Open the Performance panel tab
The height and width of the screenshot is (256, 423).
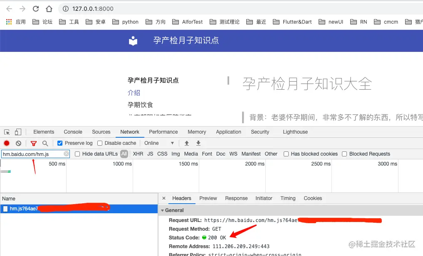click(163, 132)
